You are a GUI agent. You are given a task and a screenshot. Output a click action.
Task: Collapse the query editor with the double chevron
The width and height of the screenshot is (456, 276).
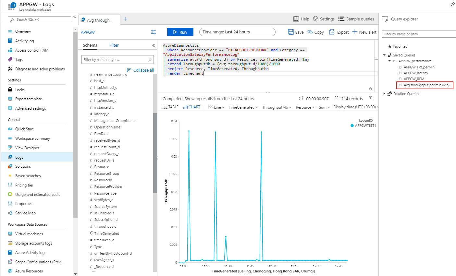(370, 89)
